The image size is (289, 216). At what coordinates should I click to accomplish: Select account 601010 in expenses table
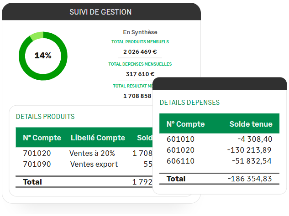tap(180, 139)
